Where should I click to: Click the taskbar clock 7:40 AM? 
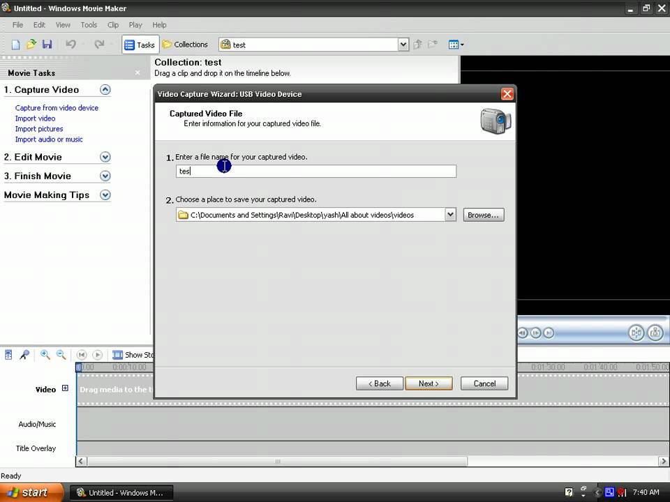(x=646, y=492)
